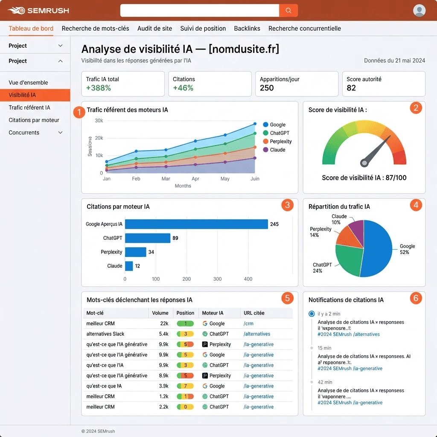This screenshot has width=437, height=437.
Task: Open /ia-generative link in 8.9k row
Action: point(258,376)
